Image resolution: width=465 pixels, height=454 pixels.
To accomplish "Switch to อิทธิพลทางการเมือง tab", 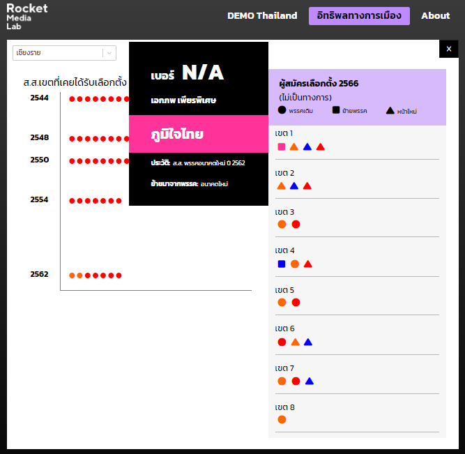I will pos(359,16).
